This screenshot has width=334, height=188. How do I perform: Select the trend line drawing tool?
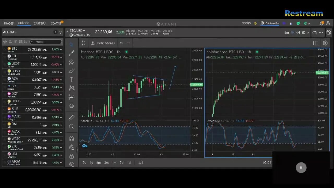[71, 53]
